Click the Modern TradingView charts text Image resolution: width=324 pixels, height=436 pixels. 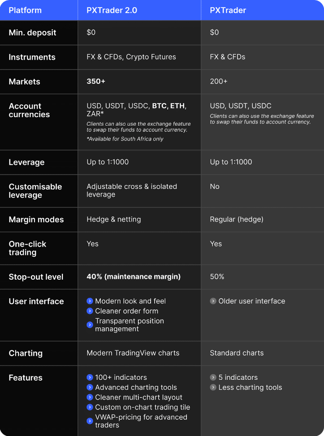point(133,353)
